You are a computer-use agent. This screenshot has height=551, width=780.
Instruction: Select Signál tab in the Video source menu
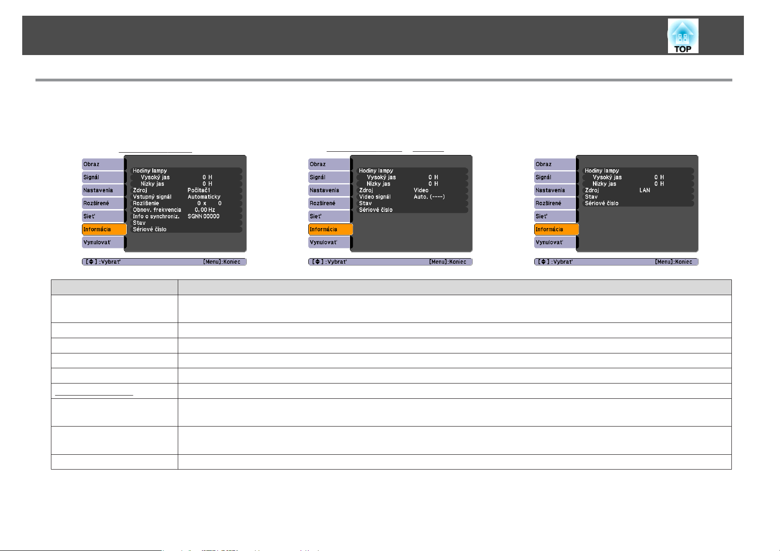330,177
